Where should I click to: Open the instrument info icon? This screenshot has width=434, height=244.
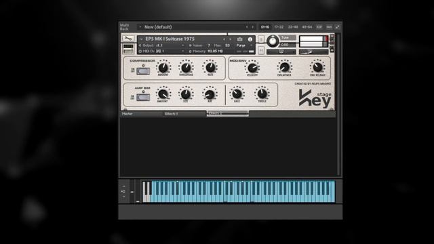point(250,39)
